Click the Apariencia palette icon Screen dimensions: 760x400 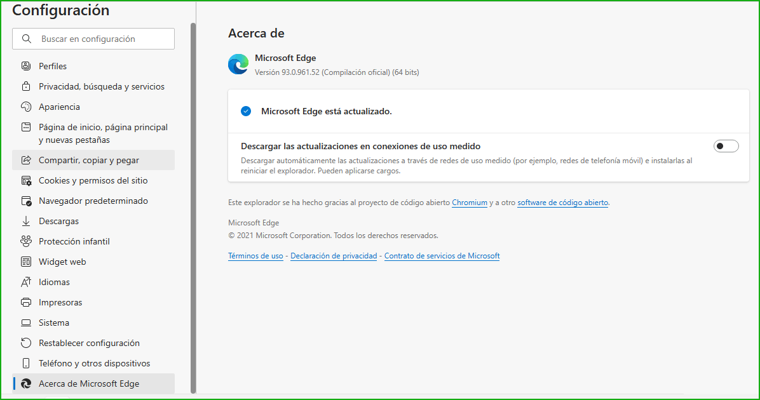coord(26,107)
